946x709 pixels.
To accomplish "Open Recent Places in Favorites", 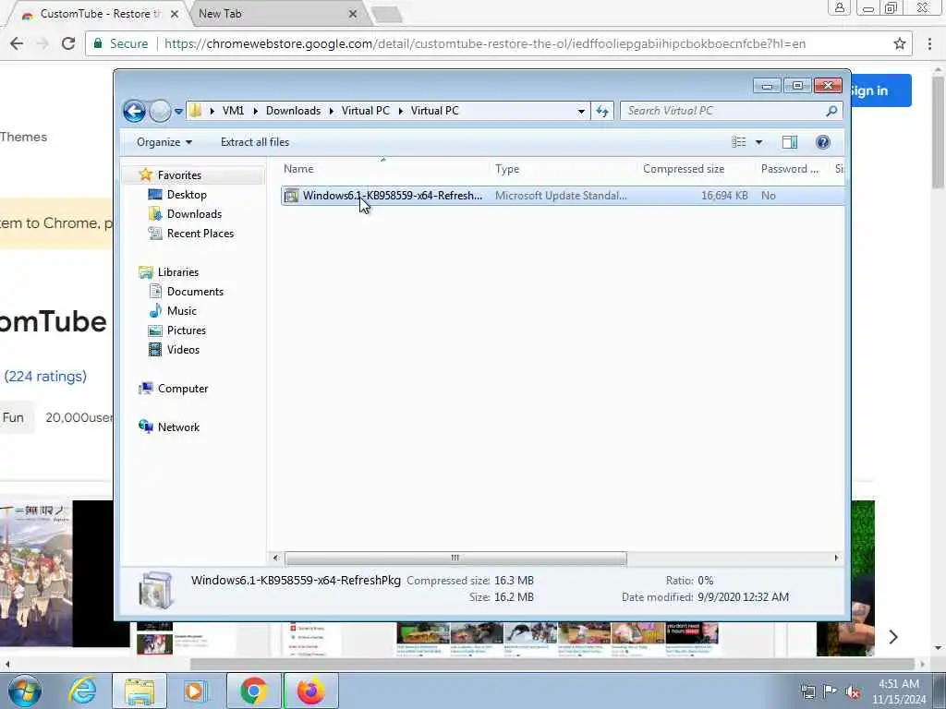I will pos(200,234).
